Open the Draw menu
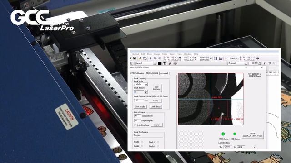The image size is (291, 163). (x=150, y=54)
